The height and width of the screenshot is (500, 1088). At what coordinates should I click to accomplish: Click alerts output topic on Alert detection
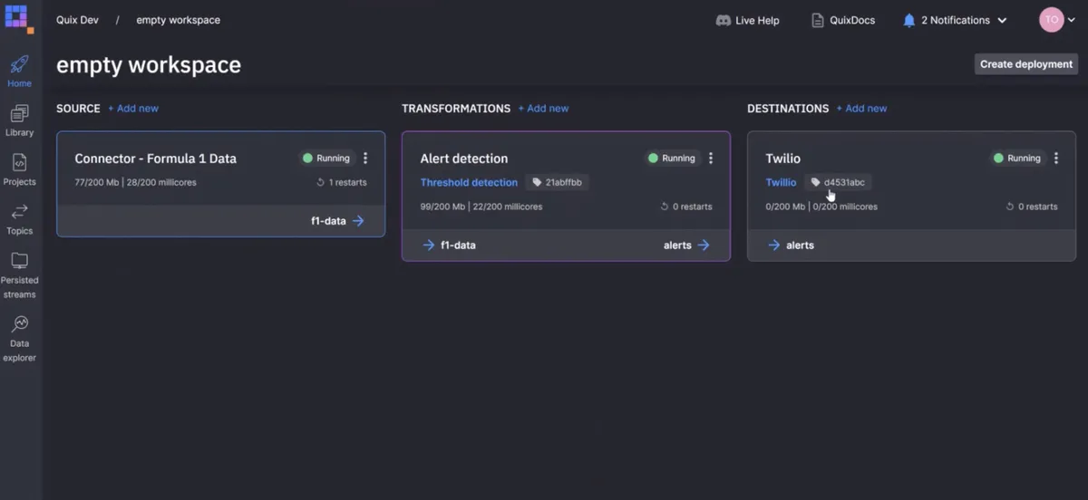click(686, 245)
